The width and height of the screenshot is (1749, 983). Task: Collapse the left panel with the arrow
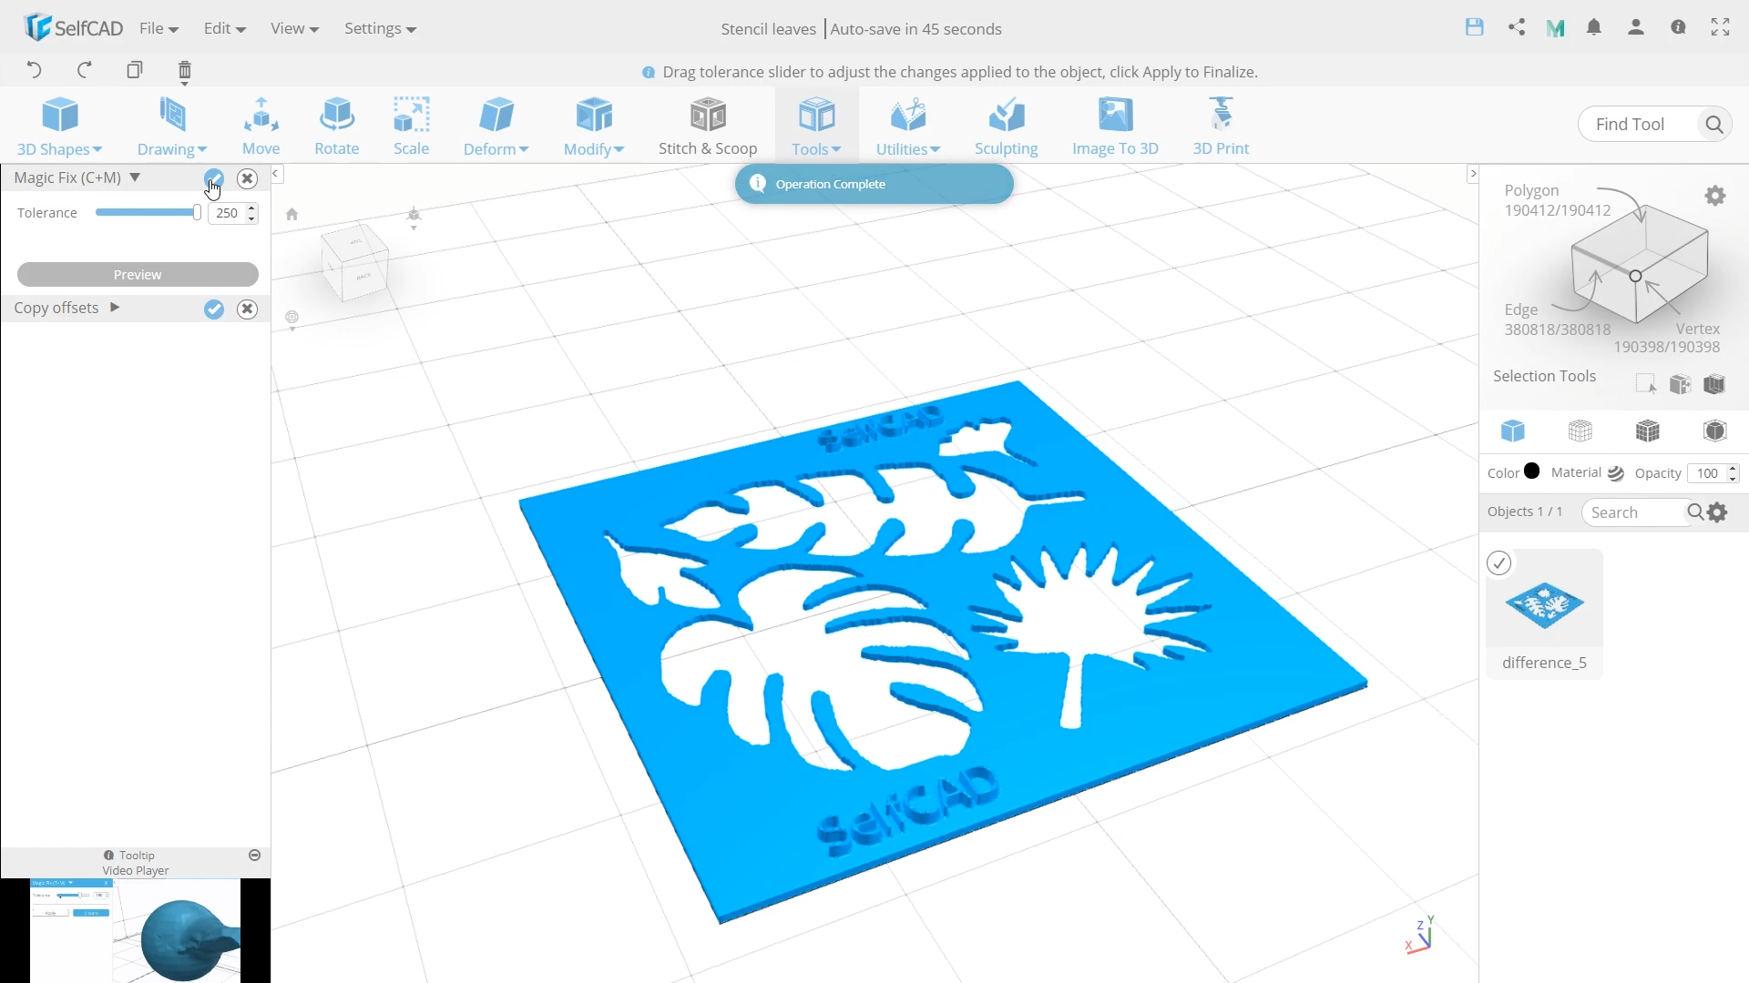click(275, 173)
